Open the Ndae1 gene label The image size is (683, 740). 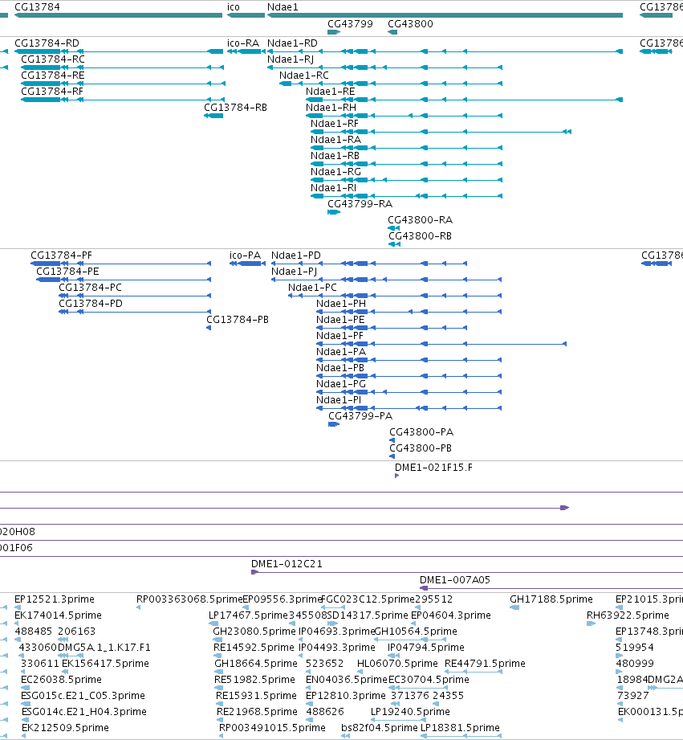(x=283, y=7)
